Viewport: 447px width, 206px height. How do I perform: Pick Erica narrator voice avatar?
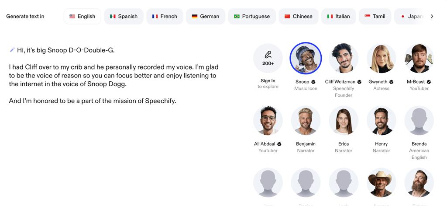[344, 121]
